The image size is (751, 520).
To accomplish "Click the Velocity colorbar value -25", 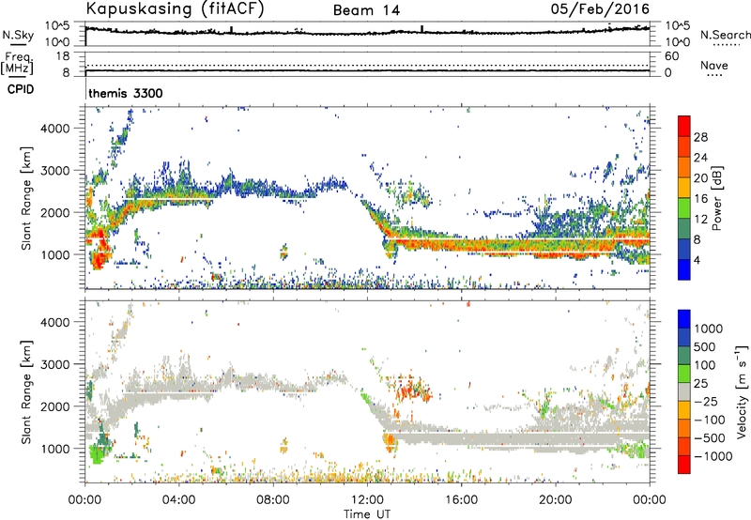I will pyautogui.click(x=706, y=402).
